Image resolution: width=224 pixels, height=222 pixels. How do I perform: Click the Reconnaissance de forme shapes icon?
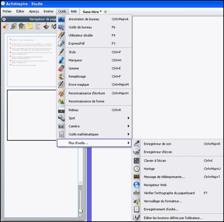(x=61, y=101)
